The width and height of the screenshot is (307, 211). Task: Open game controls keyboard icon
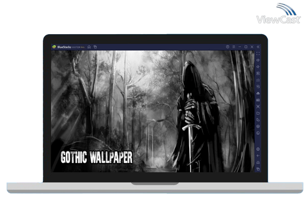(x=258, y=80)
